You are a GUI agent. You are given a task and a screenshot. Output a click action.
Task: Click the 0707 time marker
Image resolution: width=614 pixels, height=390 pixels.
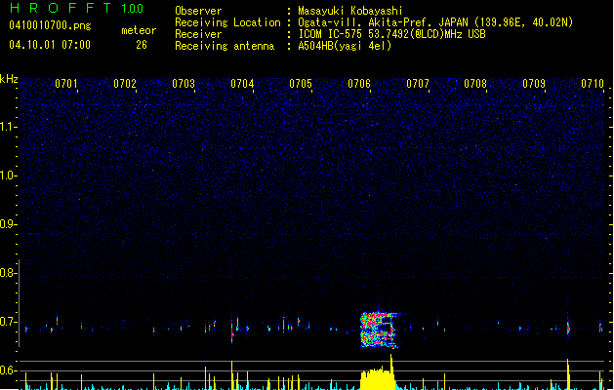pos(418,84)
